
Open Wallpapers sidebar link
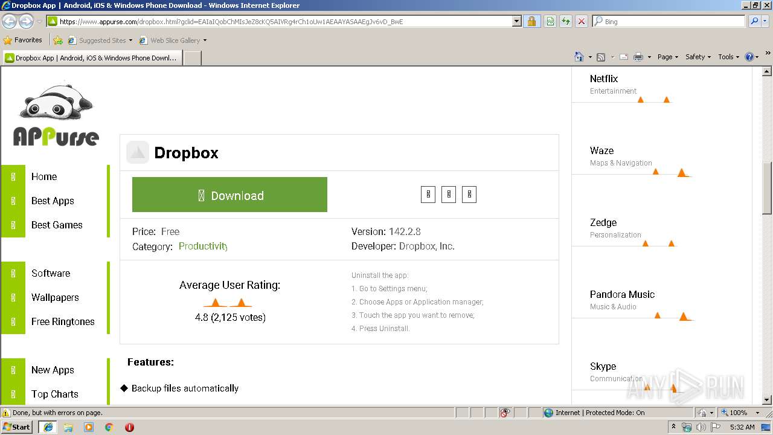pyautogui.click(x=55, y=297)
